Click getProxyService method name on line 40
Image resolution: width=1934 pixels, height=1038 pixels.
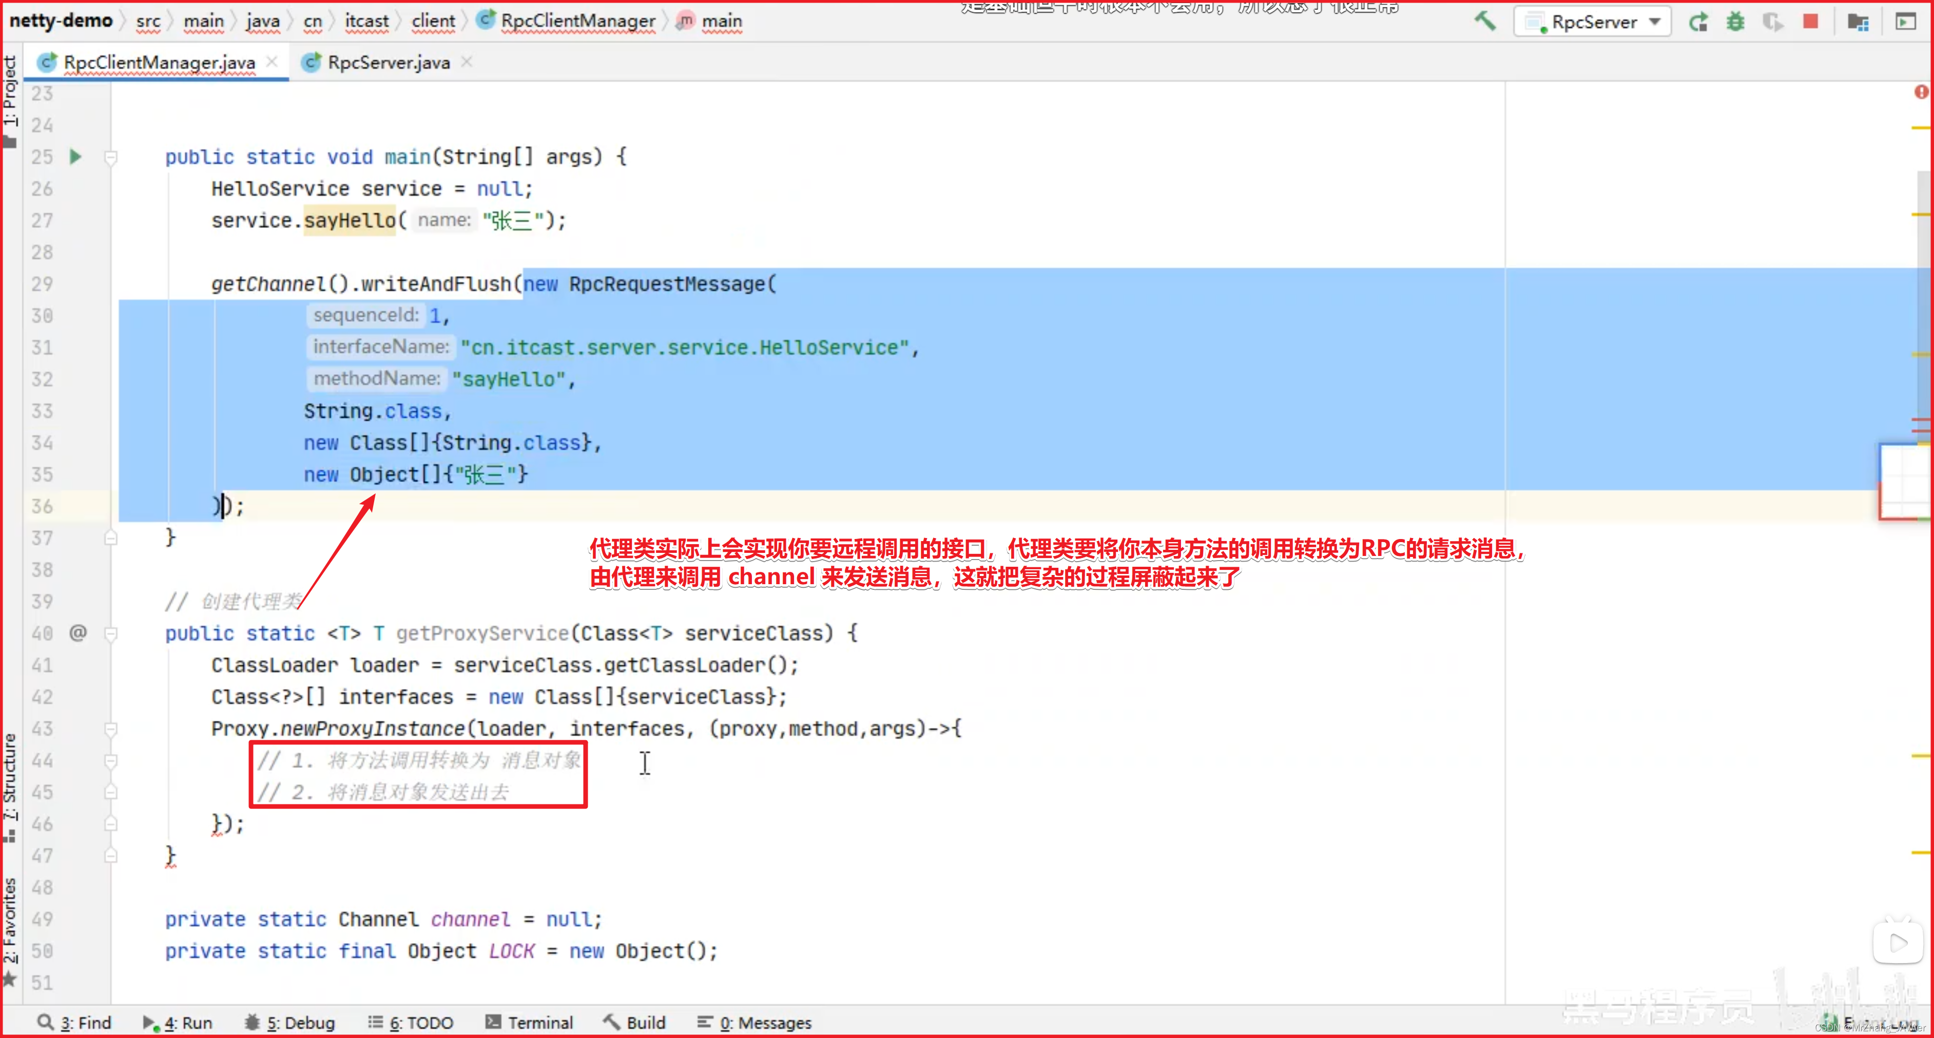(x=482, y=633)
